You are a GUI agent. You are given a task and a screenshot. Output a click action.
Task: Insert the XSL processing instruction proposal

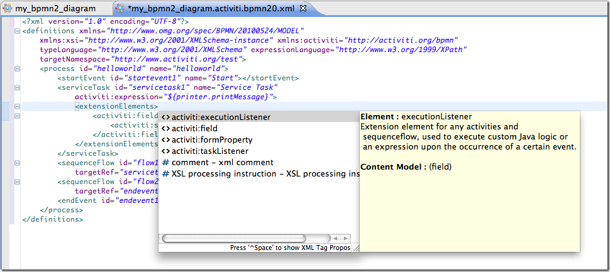258,174
